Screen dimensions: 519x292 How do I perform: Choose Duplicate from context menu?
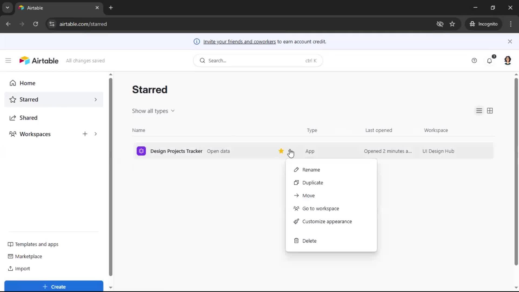click(x=331, y=183)
